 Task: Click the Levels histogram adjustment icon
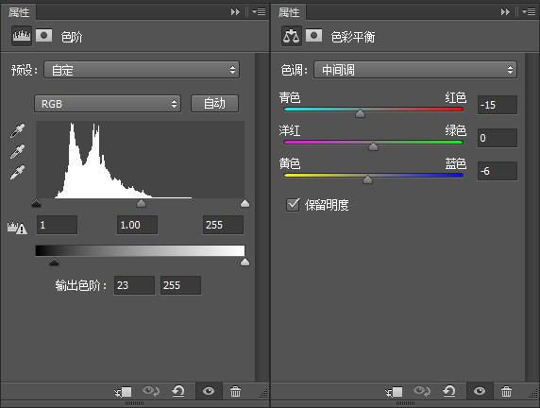coord(22,36)
